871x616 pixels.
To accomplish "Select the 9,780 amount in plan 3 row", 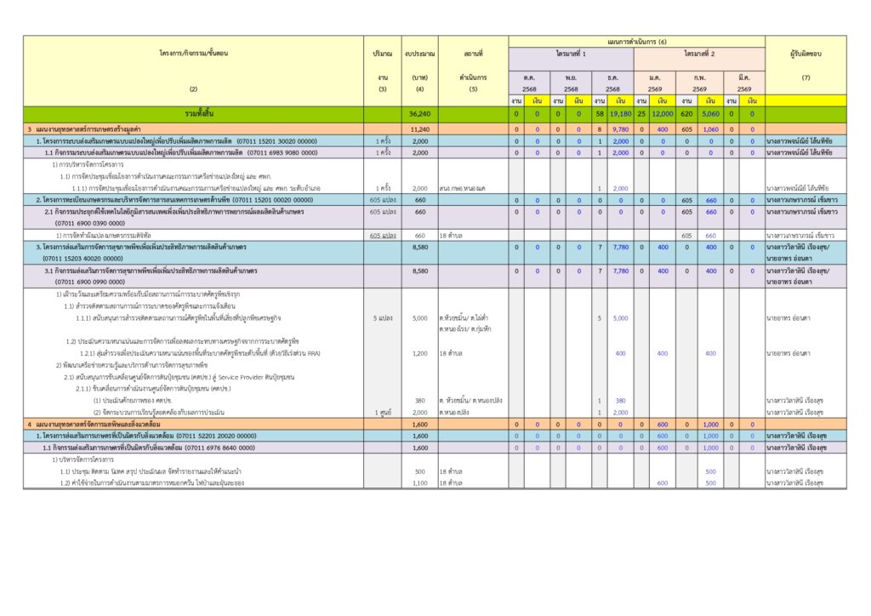I will 621,128.
